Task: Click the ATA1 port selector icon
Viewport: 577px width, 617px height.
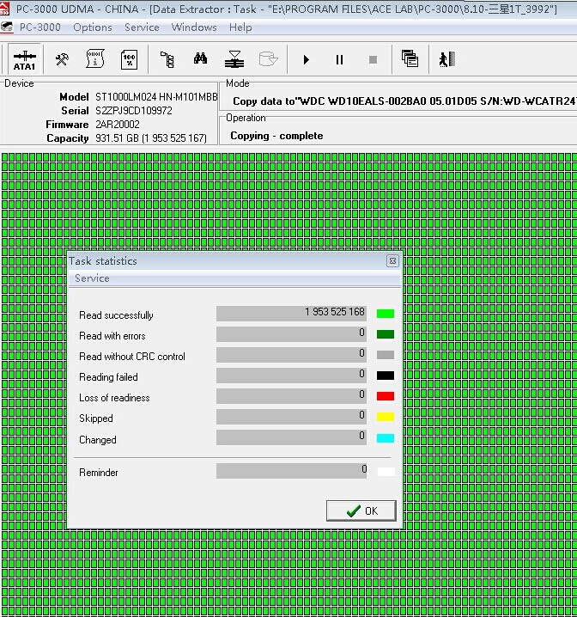Action: point(24,59)
